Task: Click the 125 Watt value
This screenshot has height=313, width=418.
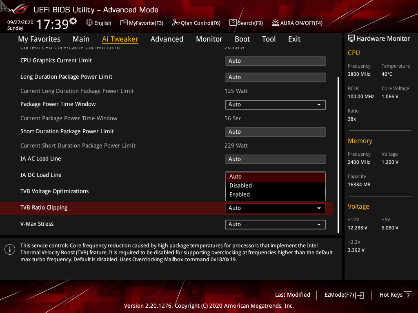Action: 236,91
